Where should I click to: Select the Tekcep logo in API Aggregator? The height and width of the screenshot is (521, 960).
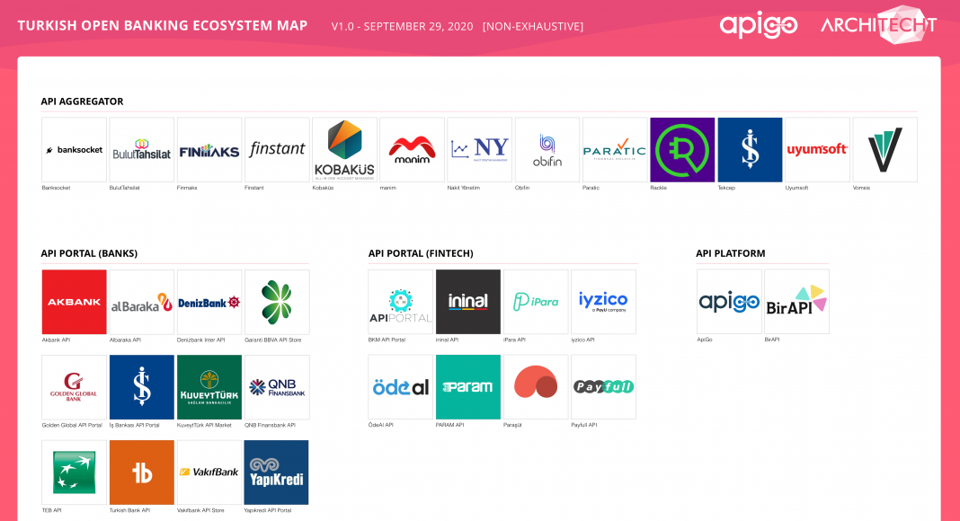[x=750, y=150]
